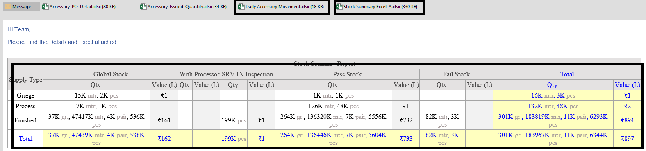This screenshot has width=646, height=151.
Task: Click the Griege row label
Action: tap(25, 95)
